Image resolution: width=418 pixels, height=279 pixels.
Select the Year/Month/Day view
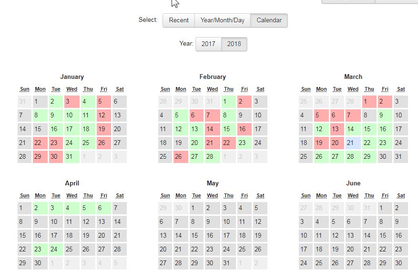(223, 20)
